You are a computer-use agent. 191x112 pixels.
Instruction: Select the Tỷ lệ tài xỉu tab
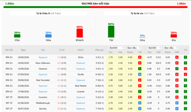143,13
